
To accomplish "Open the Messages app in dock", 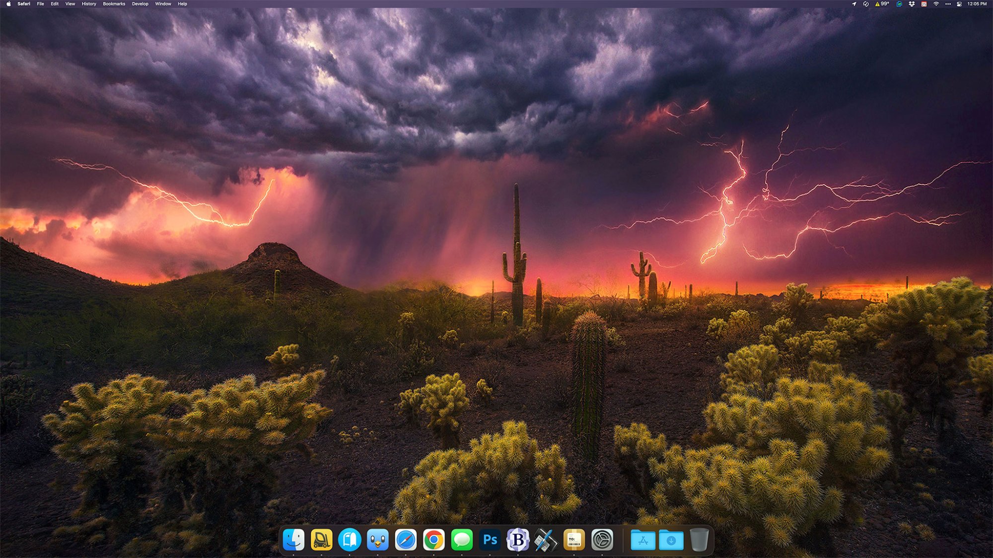I will click(462, 540).
